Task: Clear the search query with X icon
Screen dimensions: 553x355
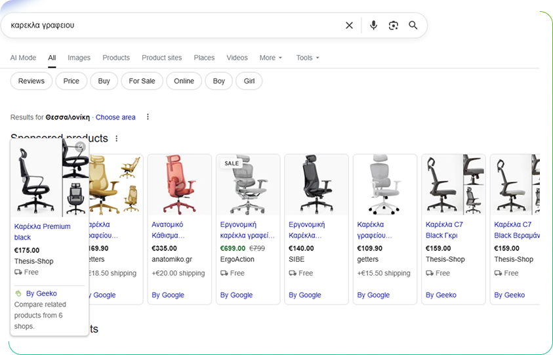Action: coord(349,26)
